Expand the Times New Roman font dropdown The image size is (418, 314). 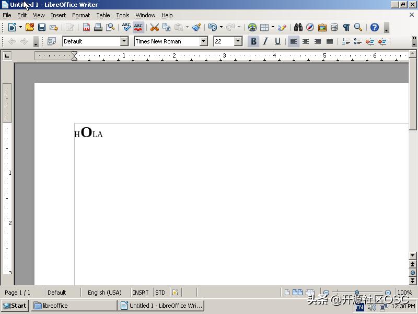(203, 41)
